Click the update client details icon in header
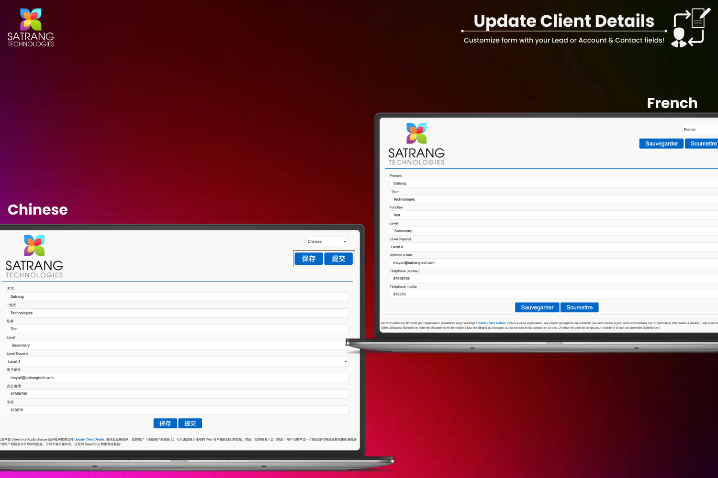The image size is (718, 478). pyautogui.click(x=691, y=28)
